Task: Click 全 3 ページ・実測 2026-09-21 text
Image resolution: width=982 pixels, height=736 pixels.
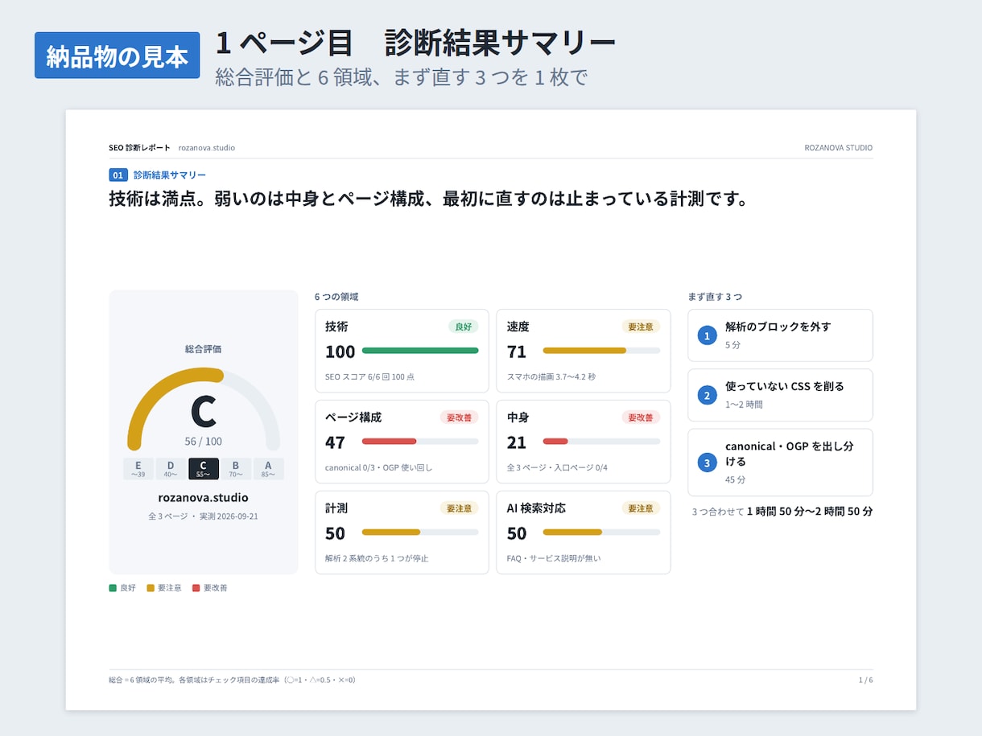Action: (204, 516)
